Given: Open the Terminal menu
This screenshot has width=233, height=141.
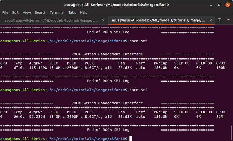Looking at the screenshot, I should pos(57,13).
